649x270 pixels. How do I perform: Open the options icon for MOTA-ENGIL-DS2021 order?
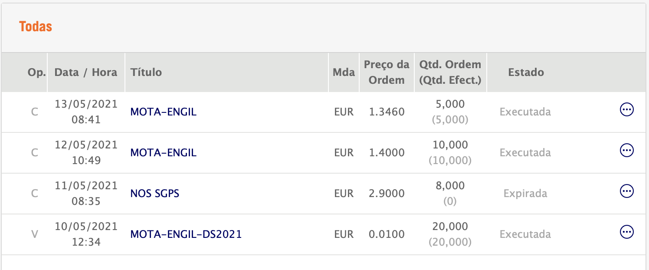click(626, 232)
